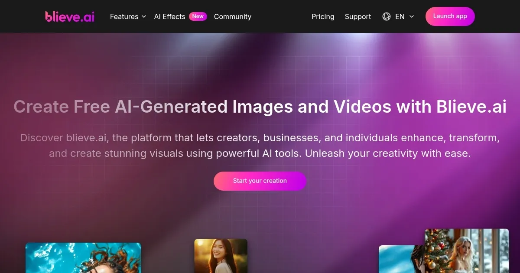The height and width of the screenshot is (273, 520).
Task: Click the blieve.ai logo
Action: (69, 16)
